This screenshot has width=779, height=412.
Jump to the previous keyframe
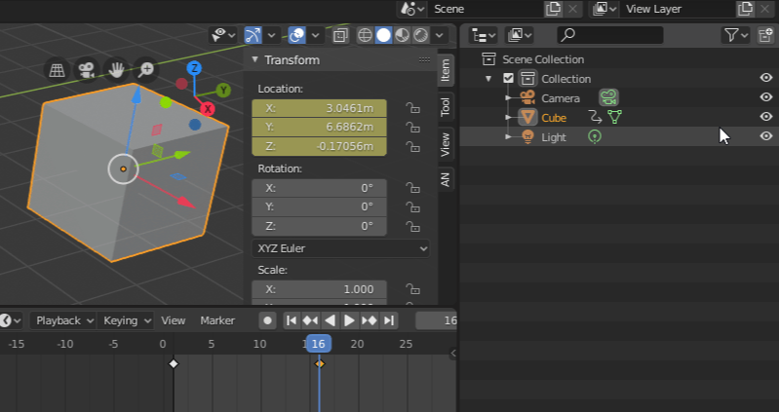pos(310,320)
